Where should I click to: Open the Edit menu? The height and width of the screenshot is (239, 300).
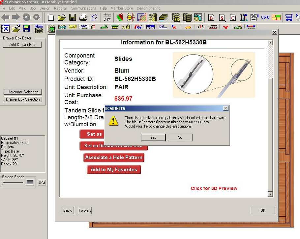[x=12, y=8]
